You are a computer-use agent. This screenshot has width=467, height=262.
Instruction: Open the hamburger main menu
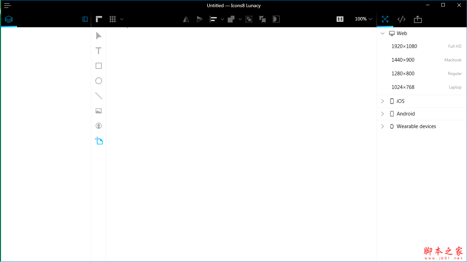(8, 5)
